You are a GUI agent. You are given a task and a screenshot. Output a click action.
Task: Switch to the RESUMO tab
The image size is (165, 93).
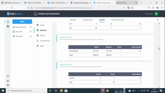pyautogui.click(x=73, y=20)
